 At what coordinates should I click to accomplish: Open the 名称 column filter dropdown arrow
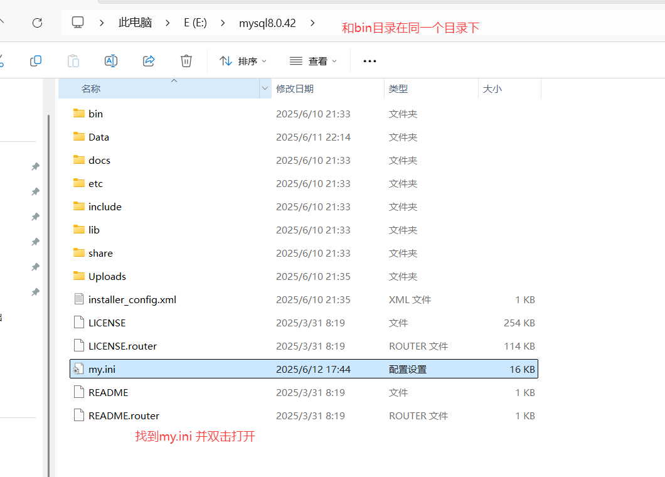[x=265, y=88]
